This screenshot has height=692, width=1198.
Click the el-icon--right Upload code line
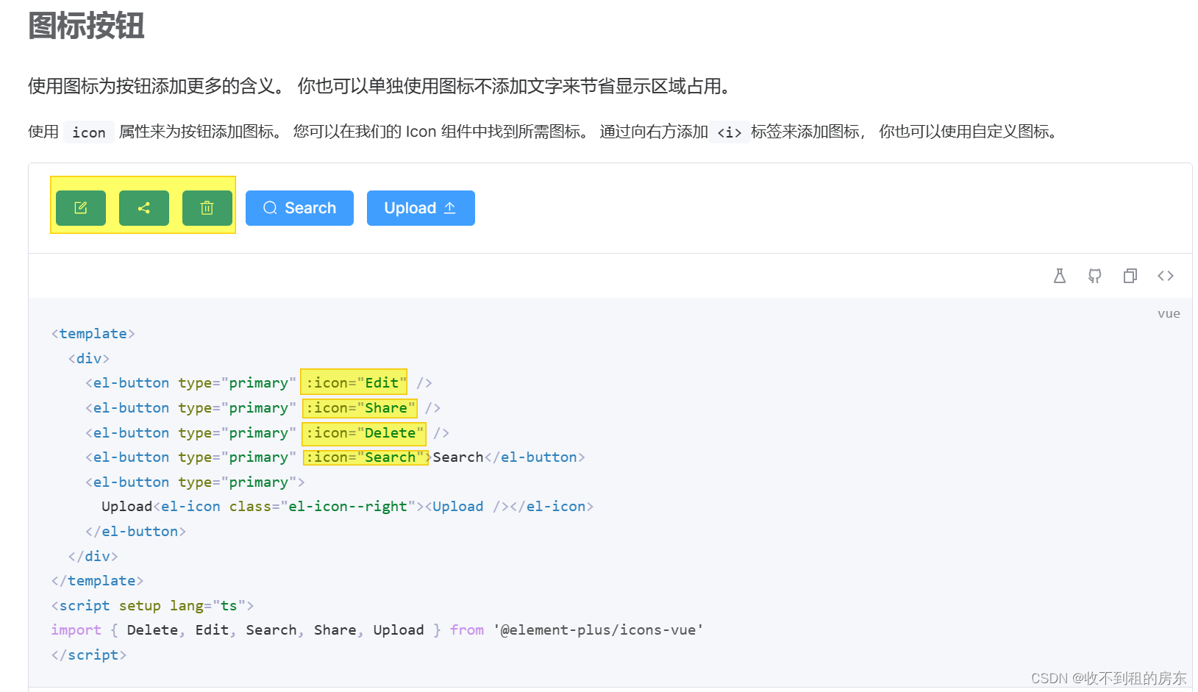click(347, 507)
